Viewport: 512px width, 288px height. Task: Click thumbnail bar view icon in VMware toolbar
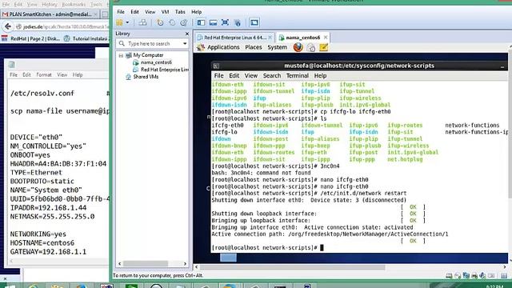click(x=214, y=22)
